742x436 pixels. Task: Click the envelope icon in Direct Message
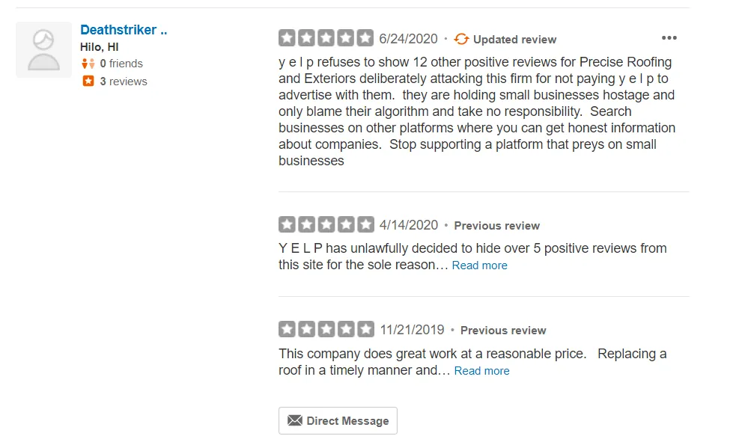pyautogui.click(x=295, y=420)
